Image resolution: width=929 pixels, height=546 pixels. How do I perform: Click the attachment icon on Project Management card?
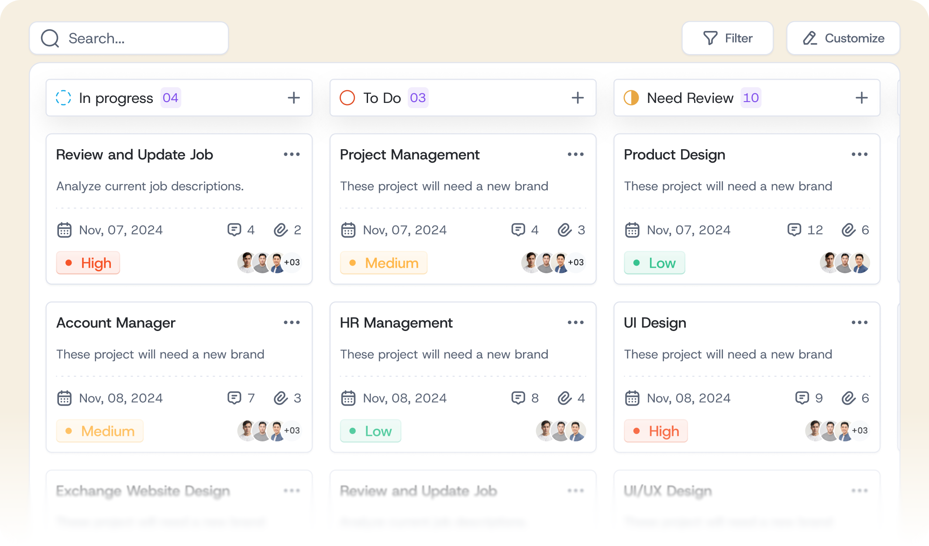(x=564, y=230)
